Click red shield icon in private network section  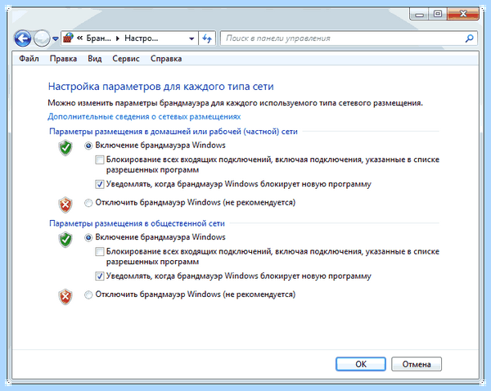pos(65,204)
